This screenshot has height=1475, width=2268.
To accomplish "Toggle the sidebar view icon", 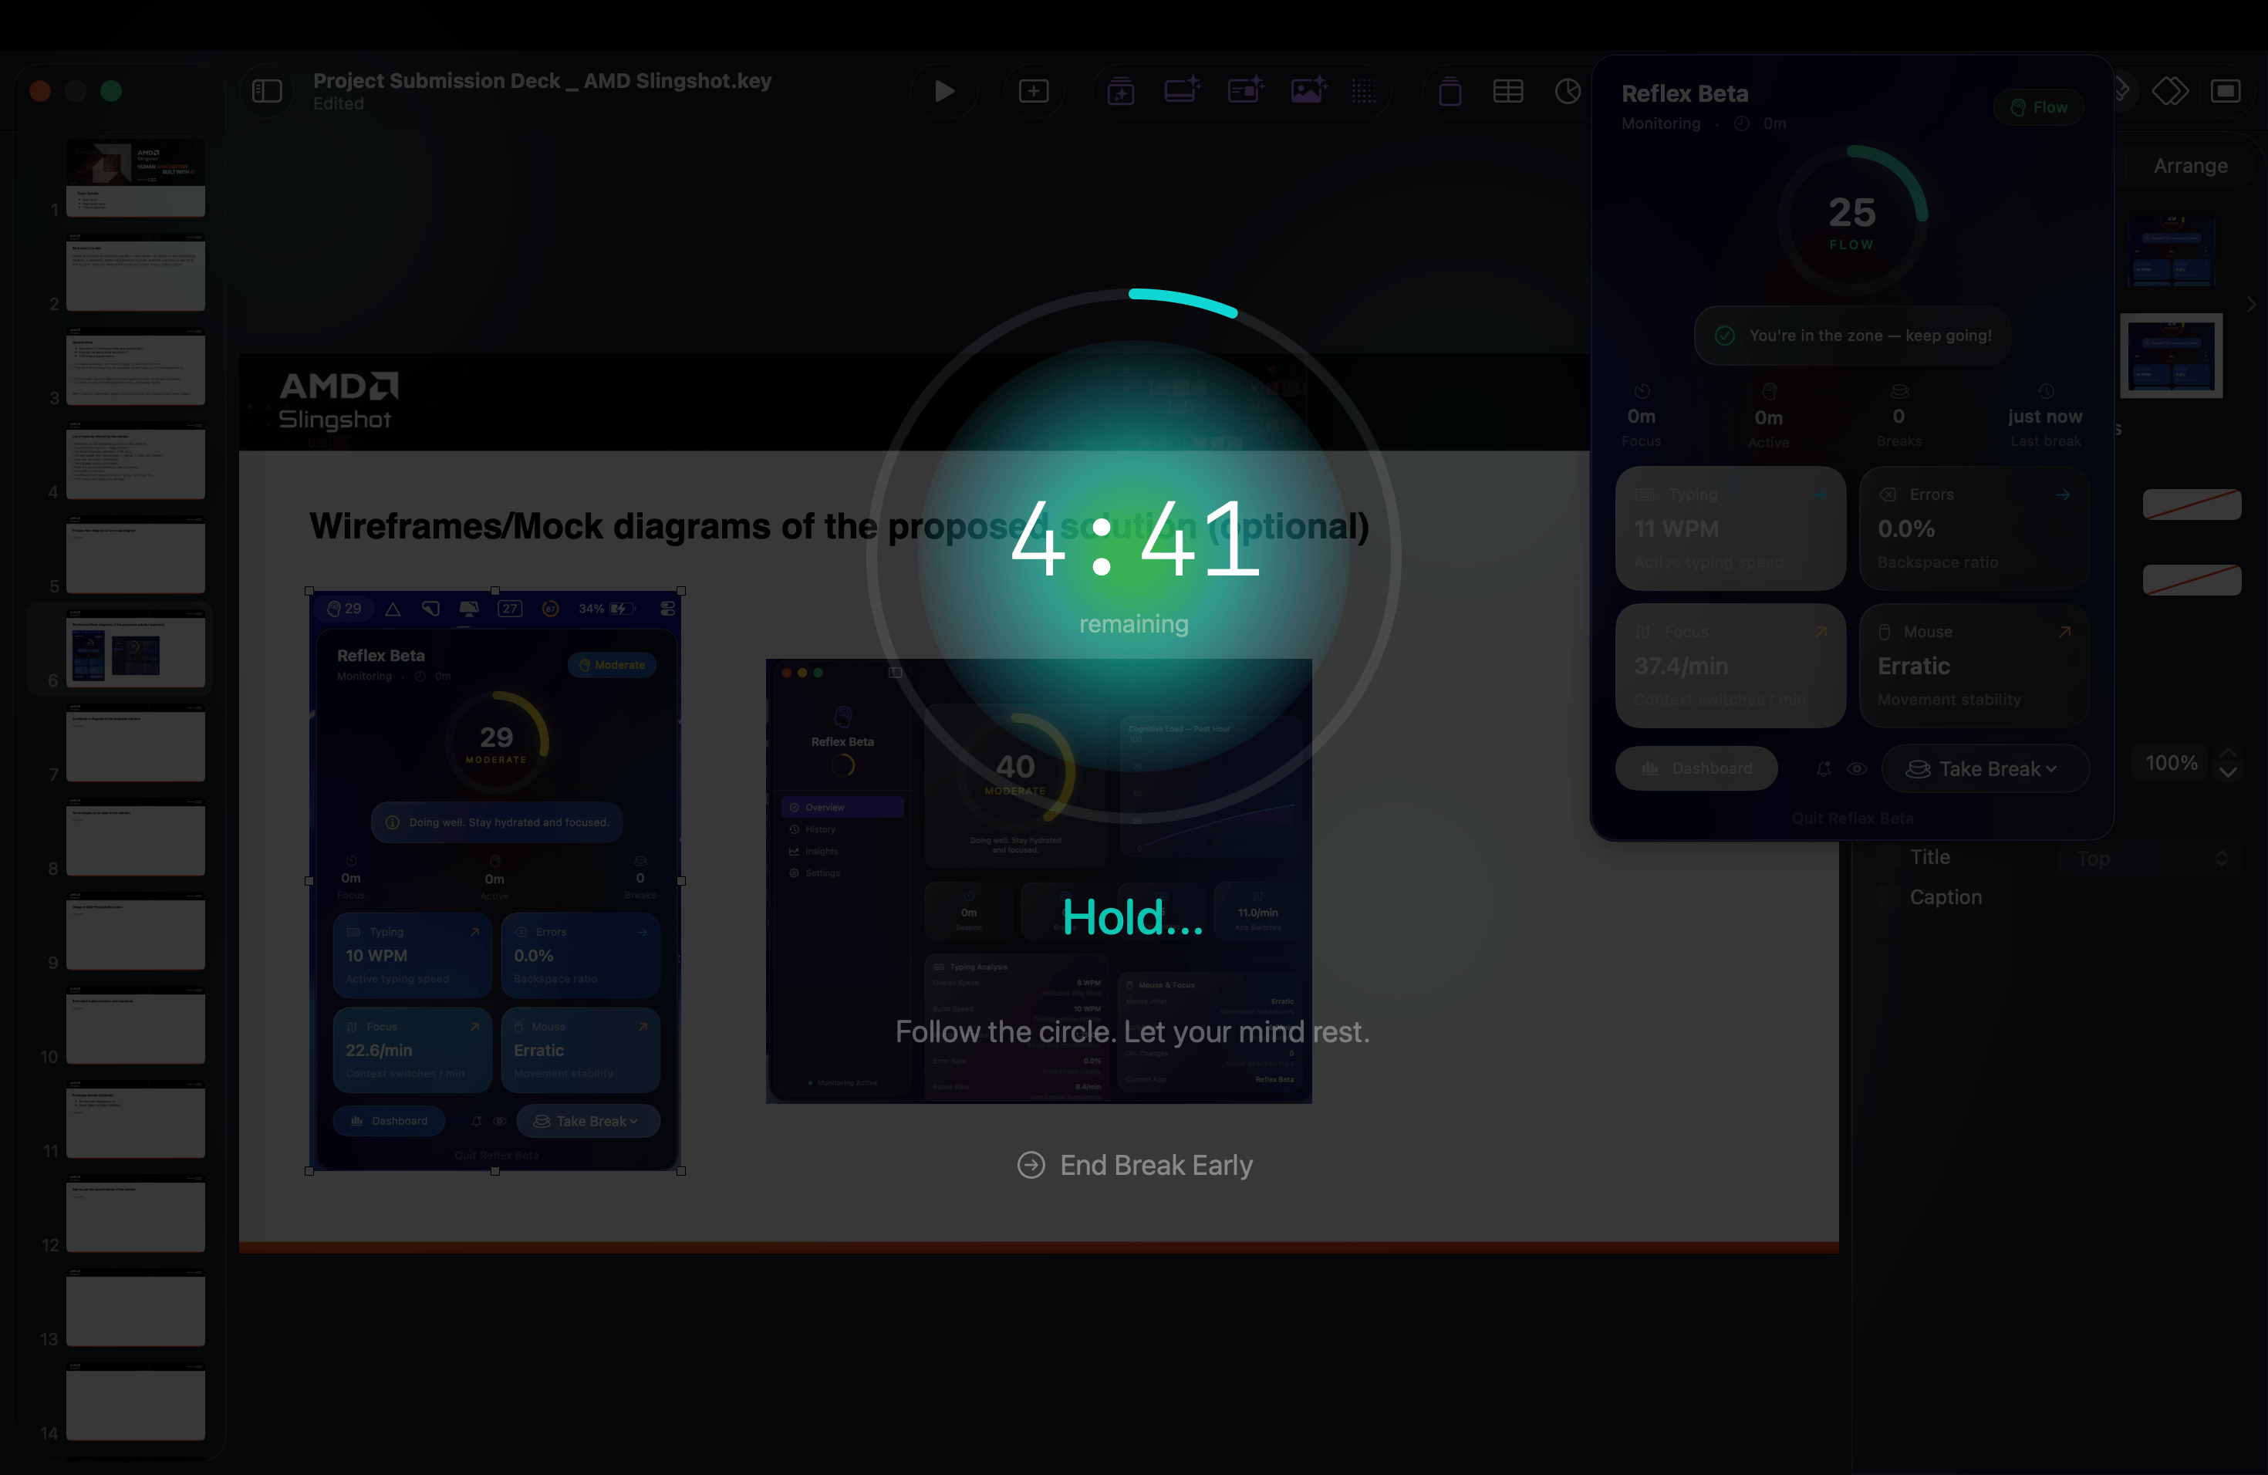I will (x=267, y=92).
